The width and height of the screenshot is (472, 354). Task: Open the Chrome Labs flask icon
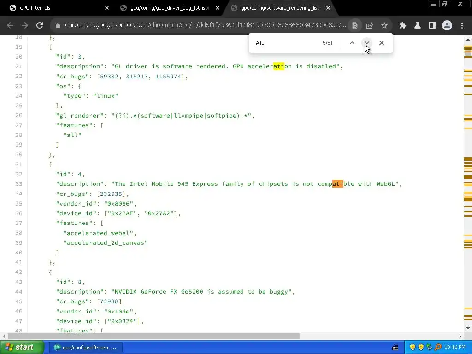(418, 26)
